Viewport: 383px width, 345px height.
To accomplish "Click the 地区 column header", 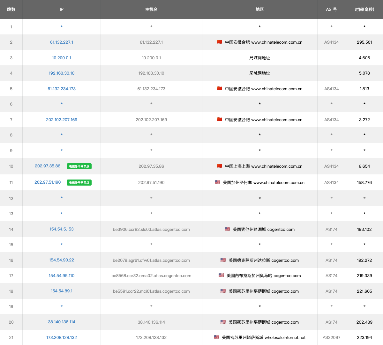I will [x=259, y=10].
